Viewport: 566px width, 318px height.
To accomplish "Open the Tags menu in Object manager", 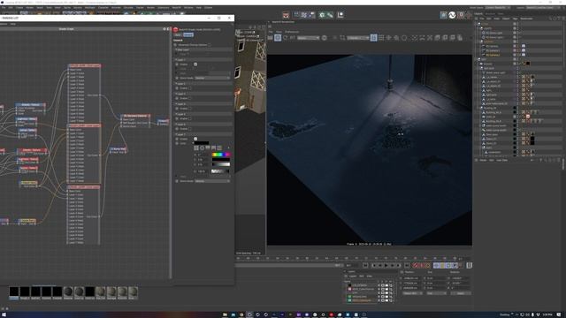I will pyautogui.click(x=515, y=19).
